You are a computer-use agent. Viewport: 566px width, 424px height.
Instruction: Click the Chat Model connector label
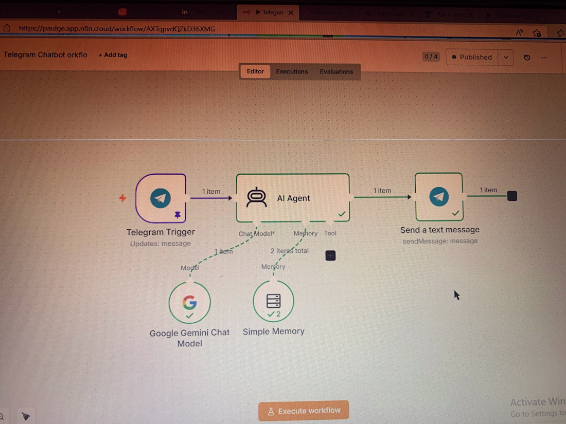pos(256,234)
